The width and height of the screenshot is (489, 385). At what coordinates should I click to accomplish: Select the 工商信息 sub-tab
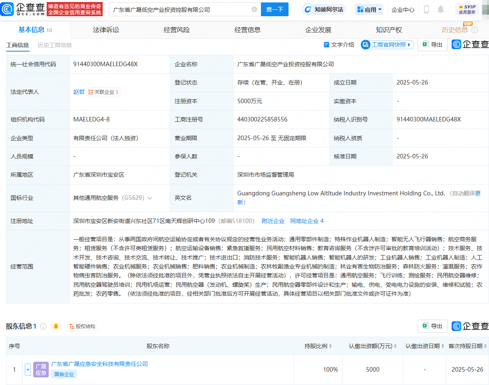coord(17,45)
